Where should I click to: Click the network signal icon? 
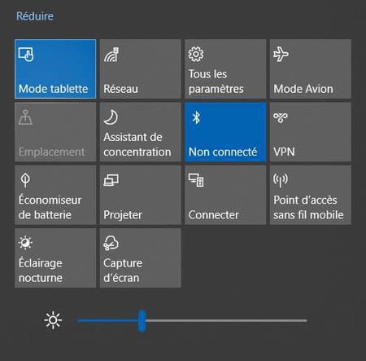point(111,55)
